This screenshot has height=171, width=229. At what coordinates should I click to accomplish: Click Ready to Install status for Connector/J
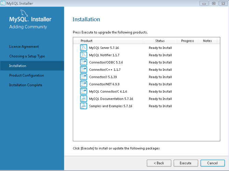[x=160, y=77]
